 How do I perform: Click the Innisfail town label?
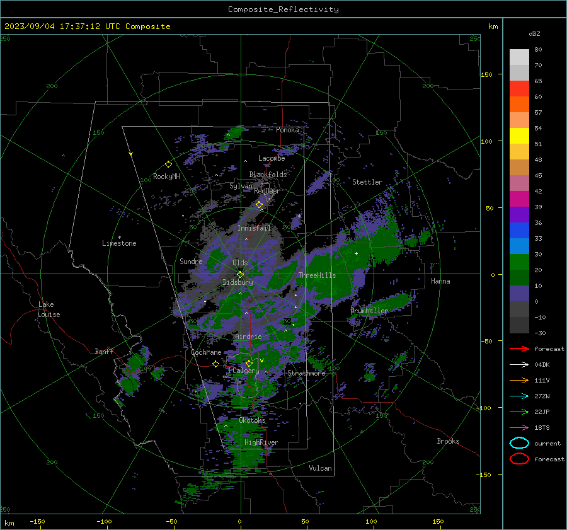255,228
